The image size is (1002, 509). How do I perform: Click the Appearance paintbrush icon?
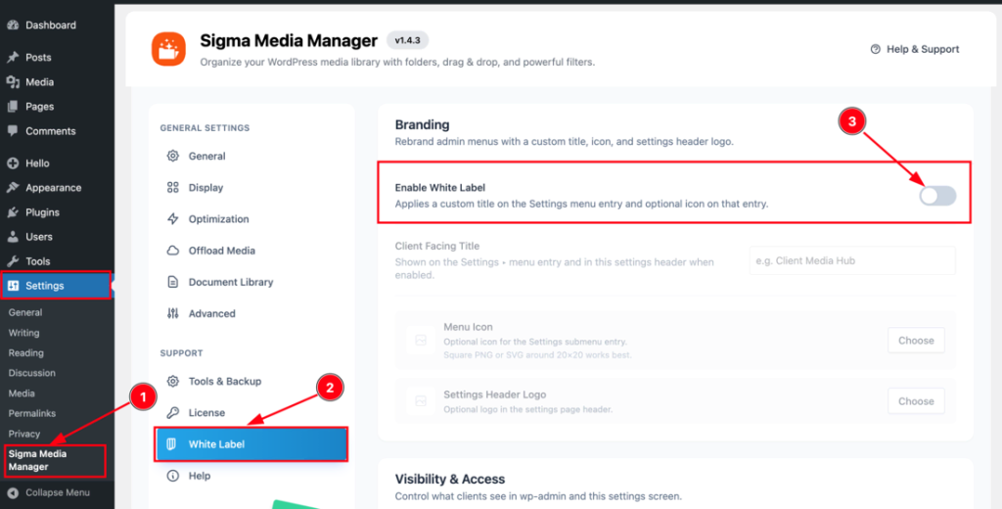click(x=13, y=188)
